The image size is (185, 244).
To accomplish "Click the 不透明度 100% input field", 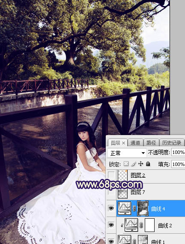I will pyautogui.click(x=178, y=152).
